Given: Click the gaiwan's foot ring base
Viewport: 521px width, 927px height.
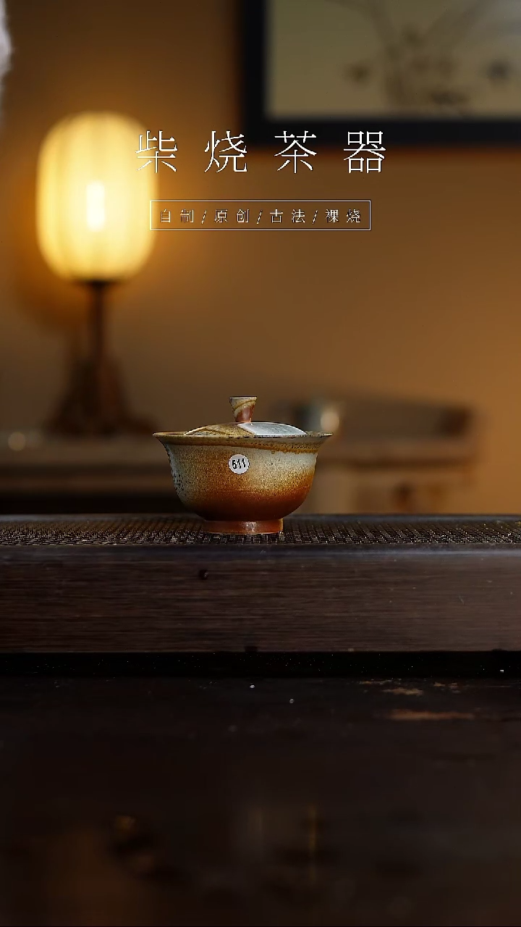Looking at the screenshot, I should click(x=242, y=526).
